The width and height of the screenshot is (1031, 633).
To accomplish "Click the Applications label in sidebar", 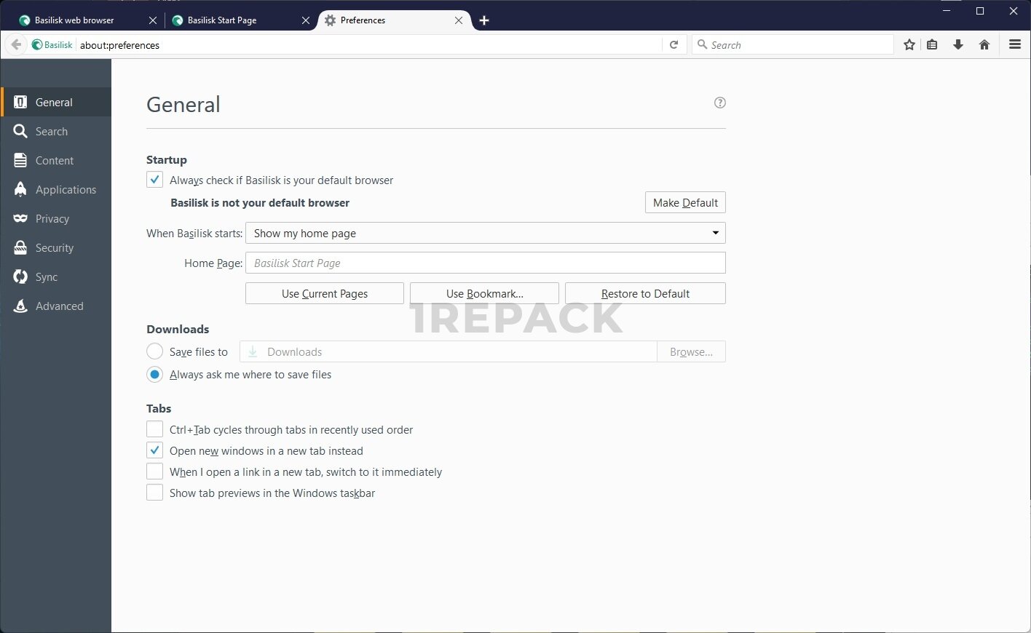I will (x=66, y=190).
